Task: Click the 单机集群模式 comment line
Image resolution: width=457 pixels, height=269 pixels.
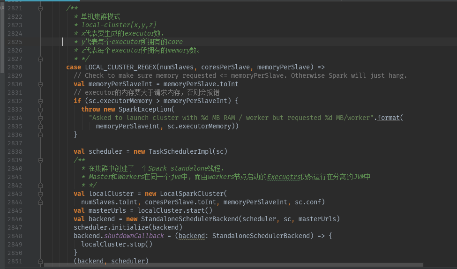Action: (x=101, y=16)
